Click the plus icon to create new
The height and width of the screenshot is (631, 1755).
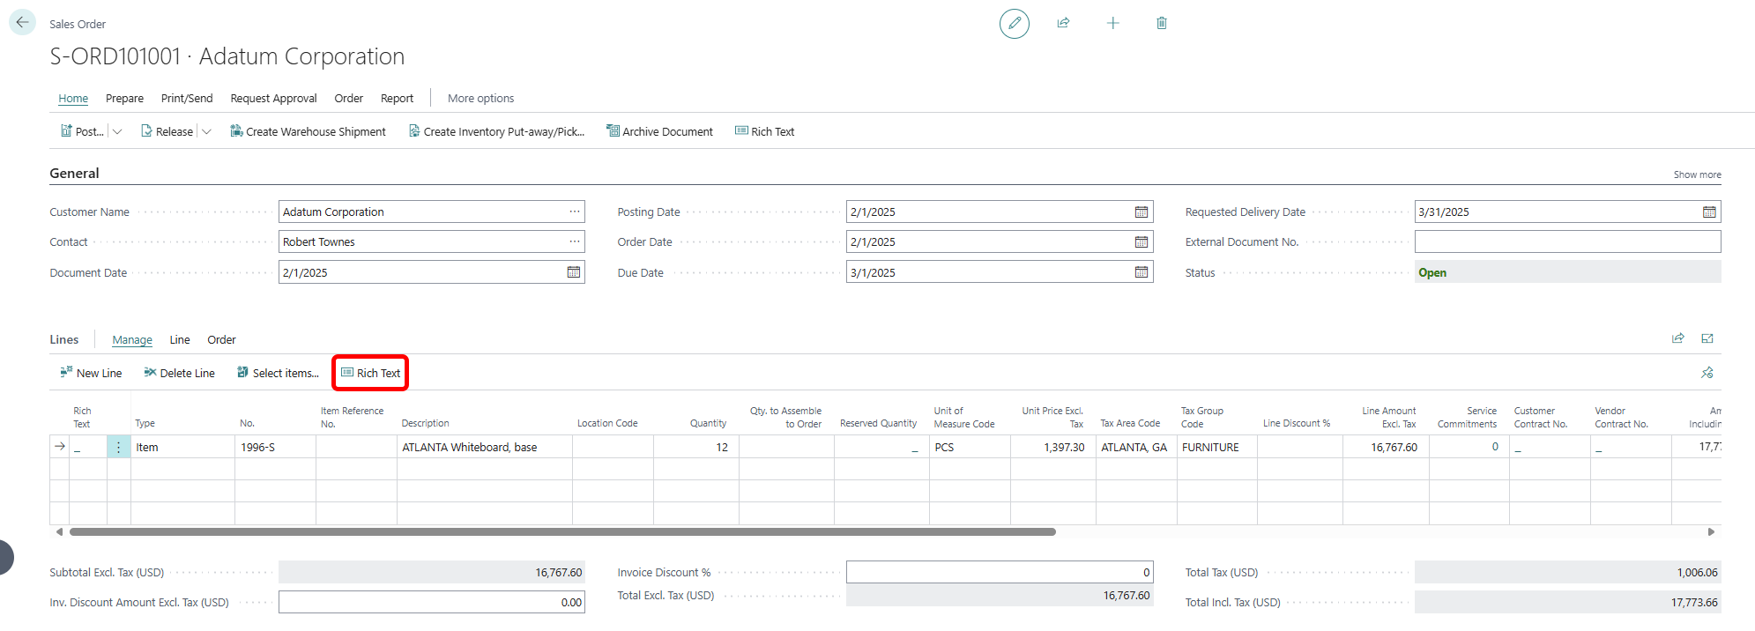[1112, 23]
